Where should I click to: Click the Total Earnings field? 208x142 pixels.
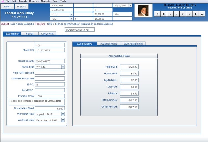[x=129, y=100]
